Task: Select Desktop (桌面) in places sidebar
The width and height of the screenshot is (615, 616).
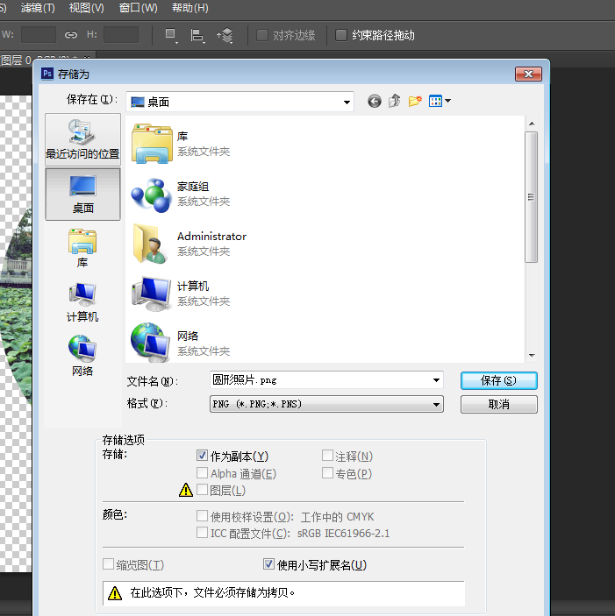Action: (x=82, y=195)
